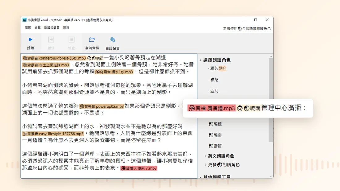This screenshot has width=340, height=191.
Task: Open 存為音檔 save audio folder icon
Action: [x=92, y=43]
